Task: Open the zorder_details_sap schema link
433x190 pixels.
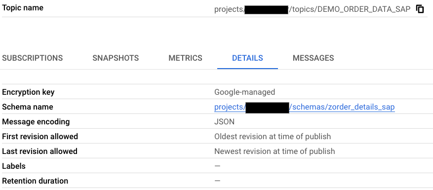Action: 304,107
